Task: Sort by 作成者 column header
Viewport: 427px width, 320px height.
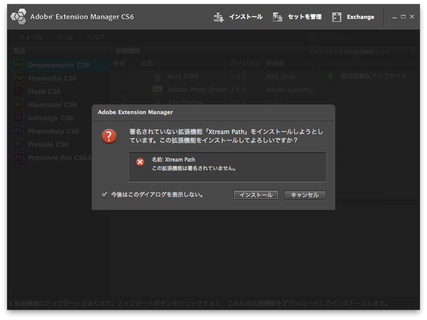Action: (x=275, y=64)
